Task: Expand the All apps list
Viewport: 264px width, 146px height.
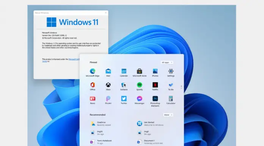Action: (167, 63)
